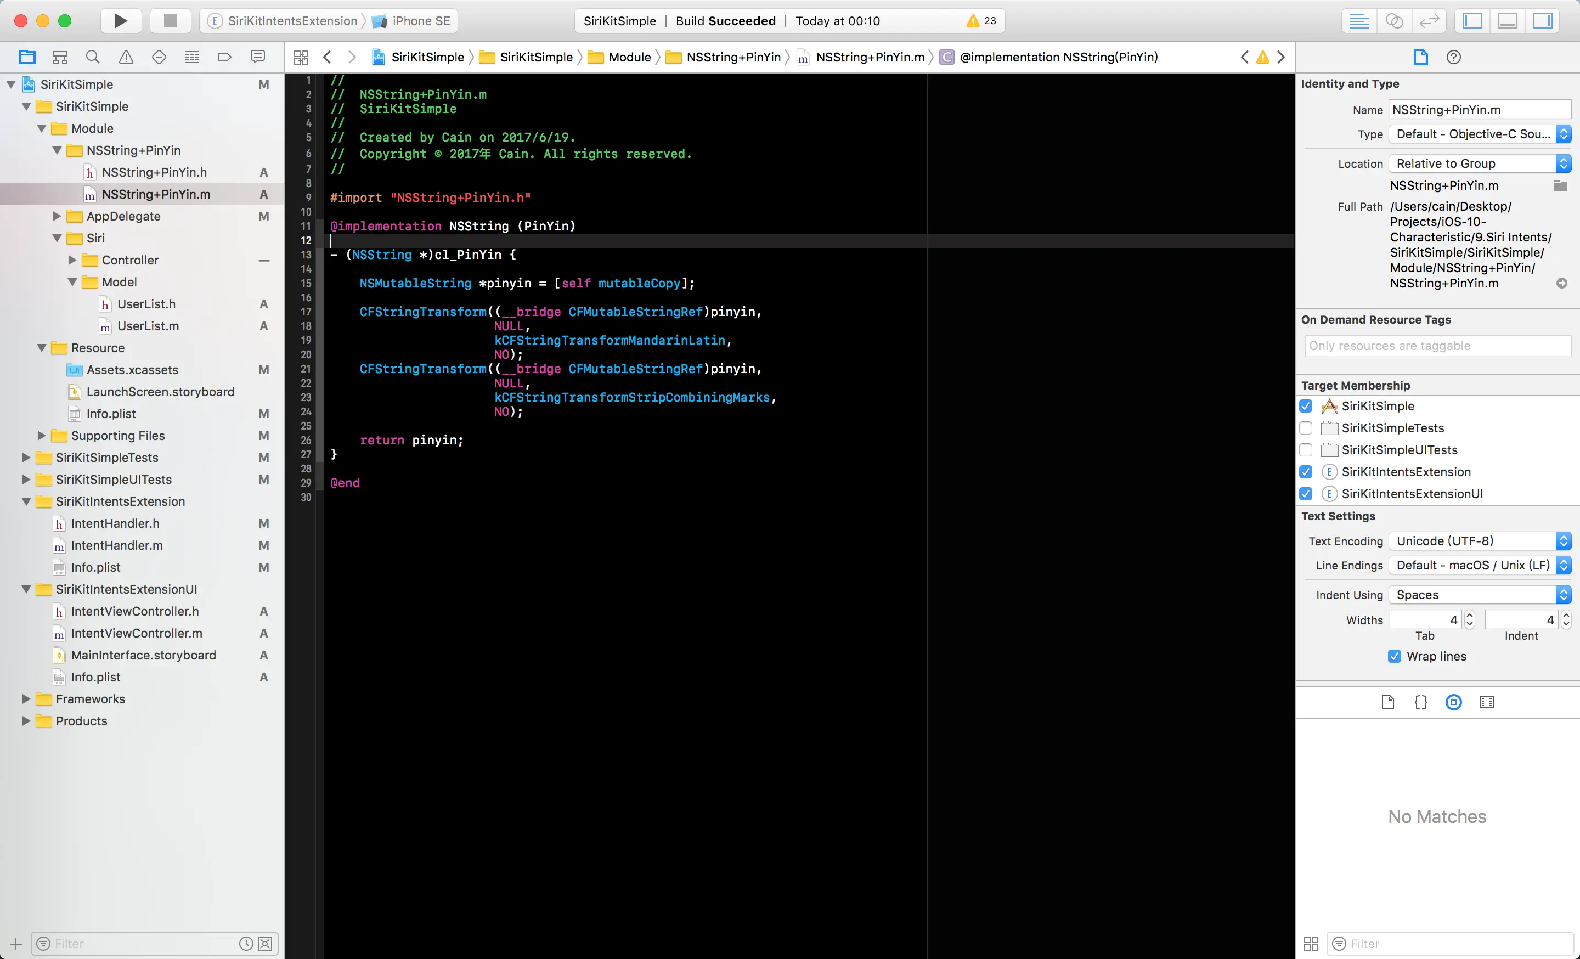Collapse the SiriKitIntentsExtensionUI group
1580x959 pixels.
click(26, 589)
